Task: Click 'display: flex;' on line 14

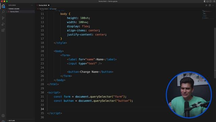Action: (x=78, y=26)
